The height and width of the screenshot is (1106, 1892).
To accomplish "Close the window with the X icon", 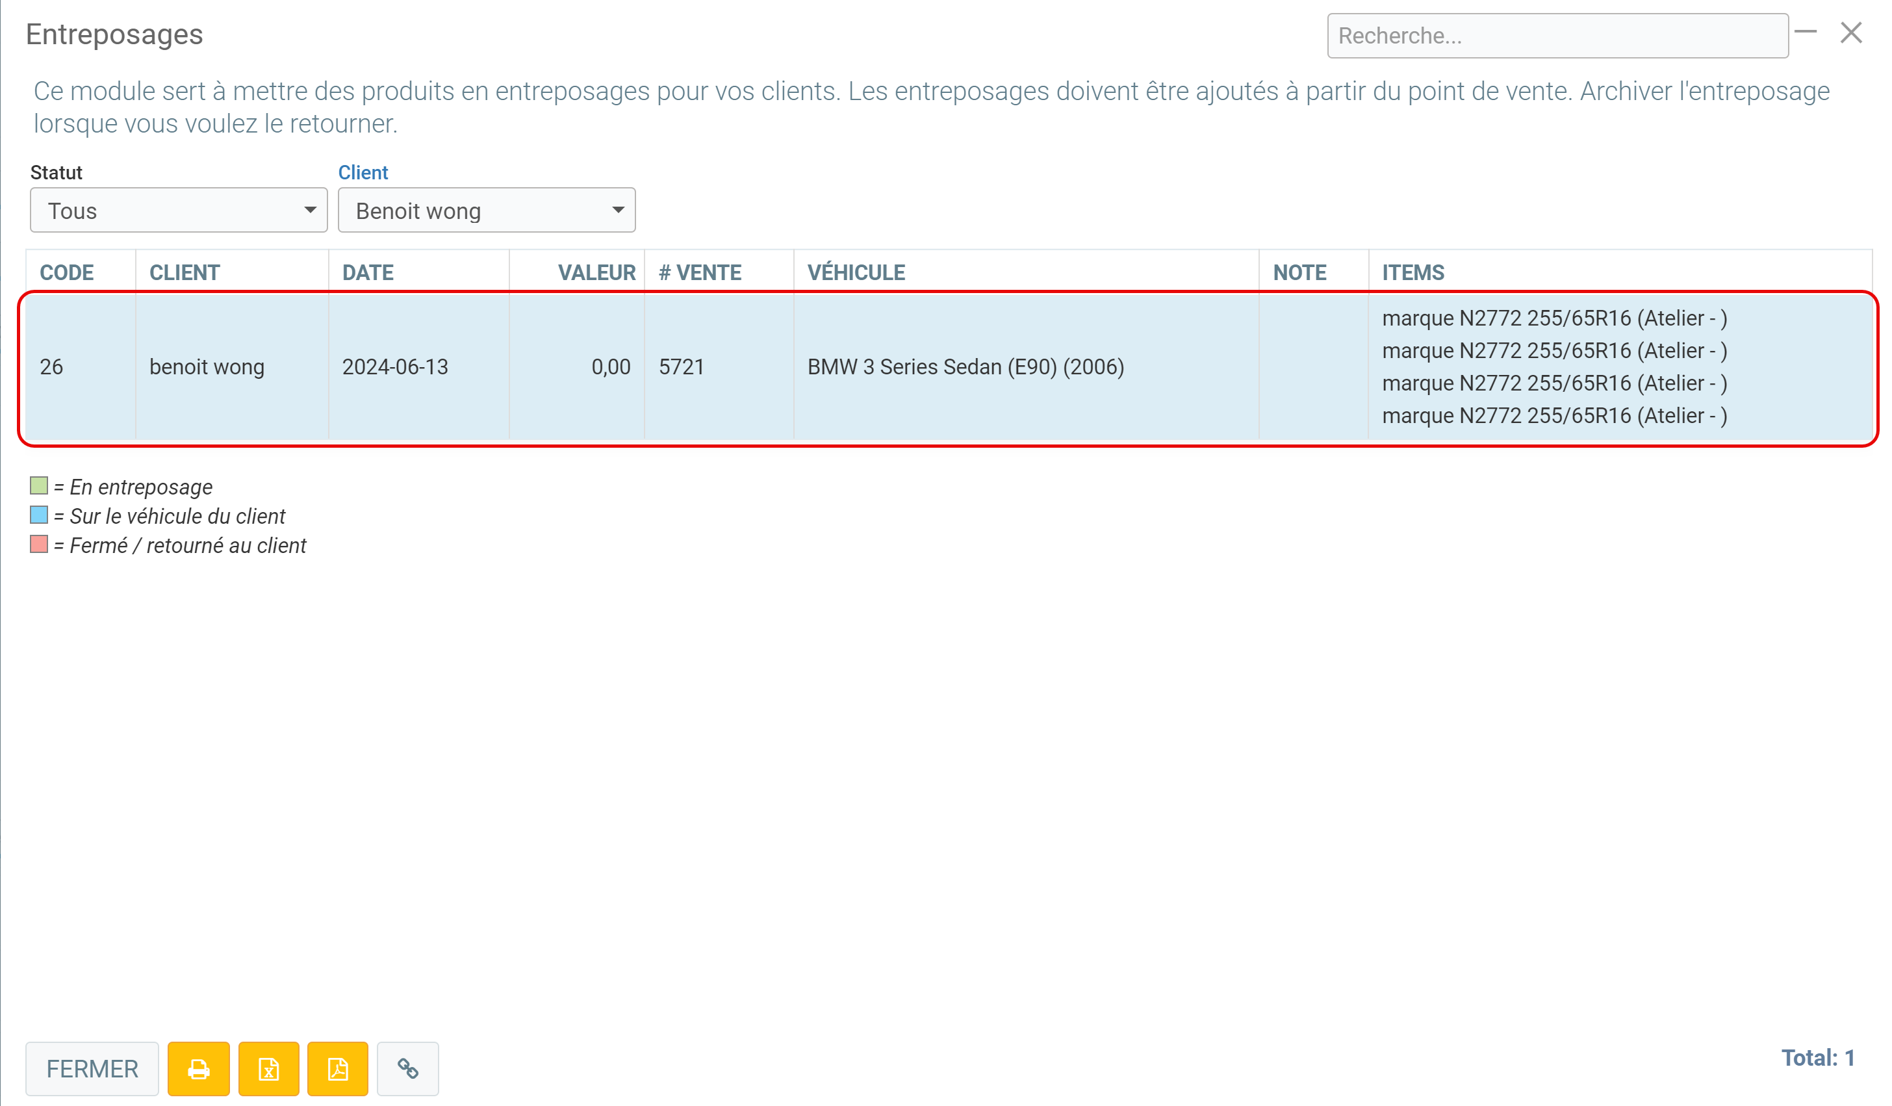I will pos(1850,33).
